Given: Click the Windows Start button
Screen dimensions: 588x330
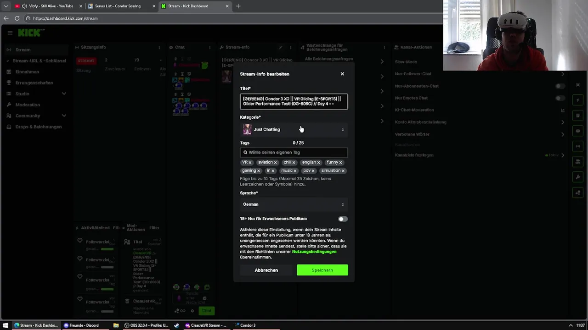Looking at the screenshot, I should (6, 325).
